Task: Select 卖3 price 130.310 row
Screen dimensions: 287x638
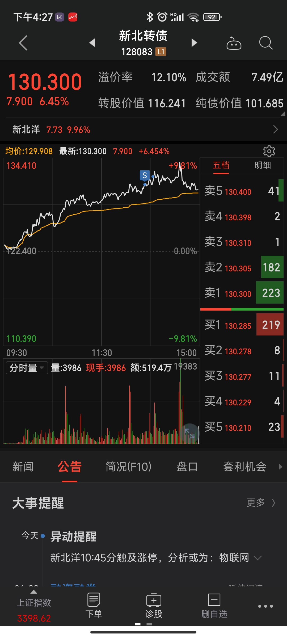Action: click(242, 242)
